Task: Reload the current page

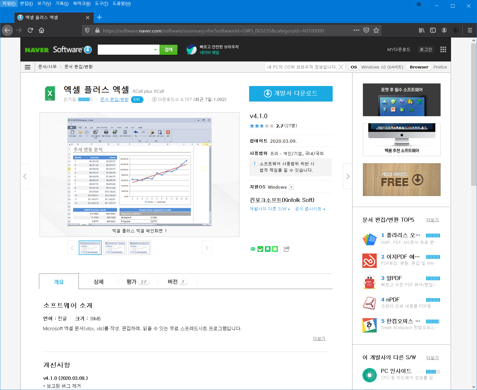Action: (30, 30)
